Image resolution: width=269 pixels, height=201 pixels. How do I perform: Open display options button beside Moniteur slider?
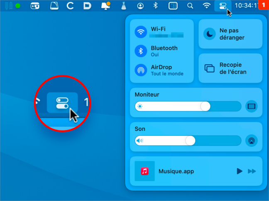click(x=252, y=107)
